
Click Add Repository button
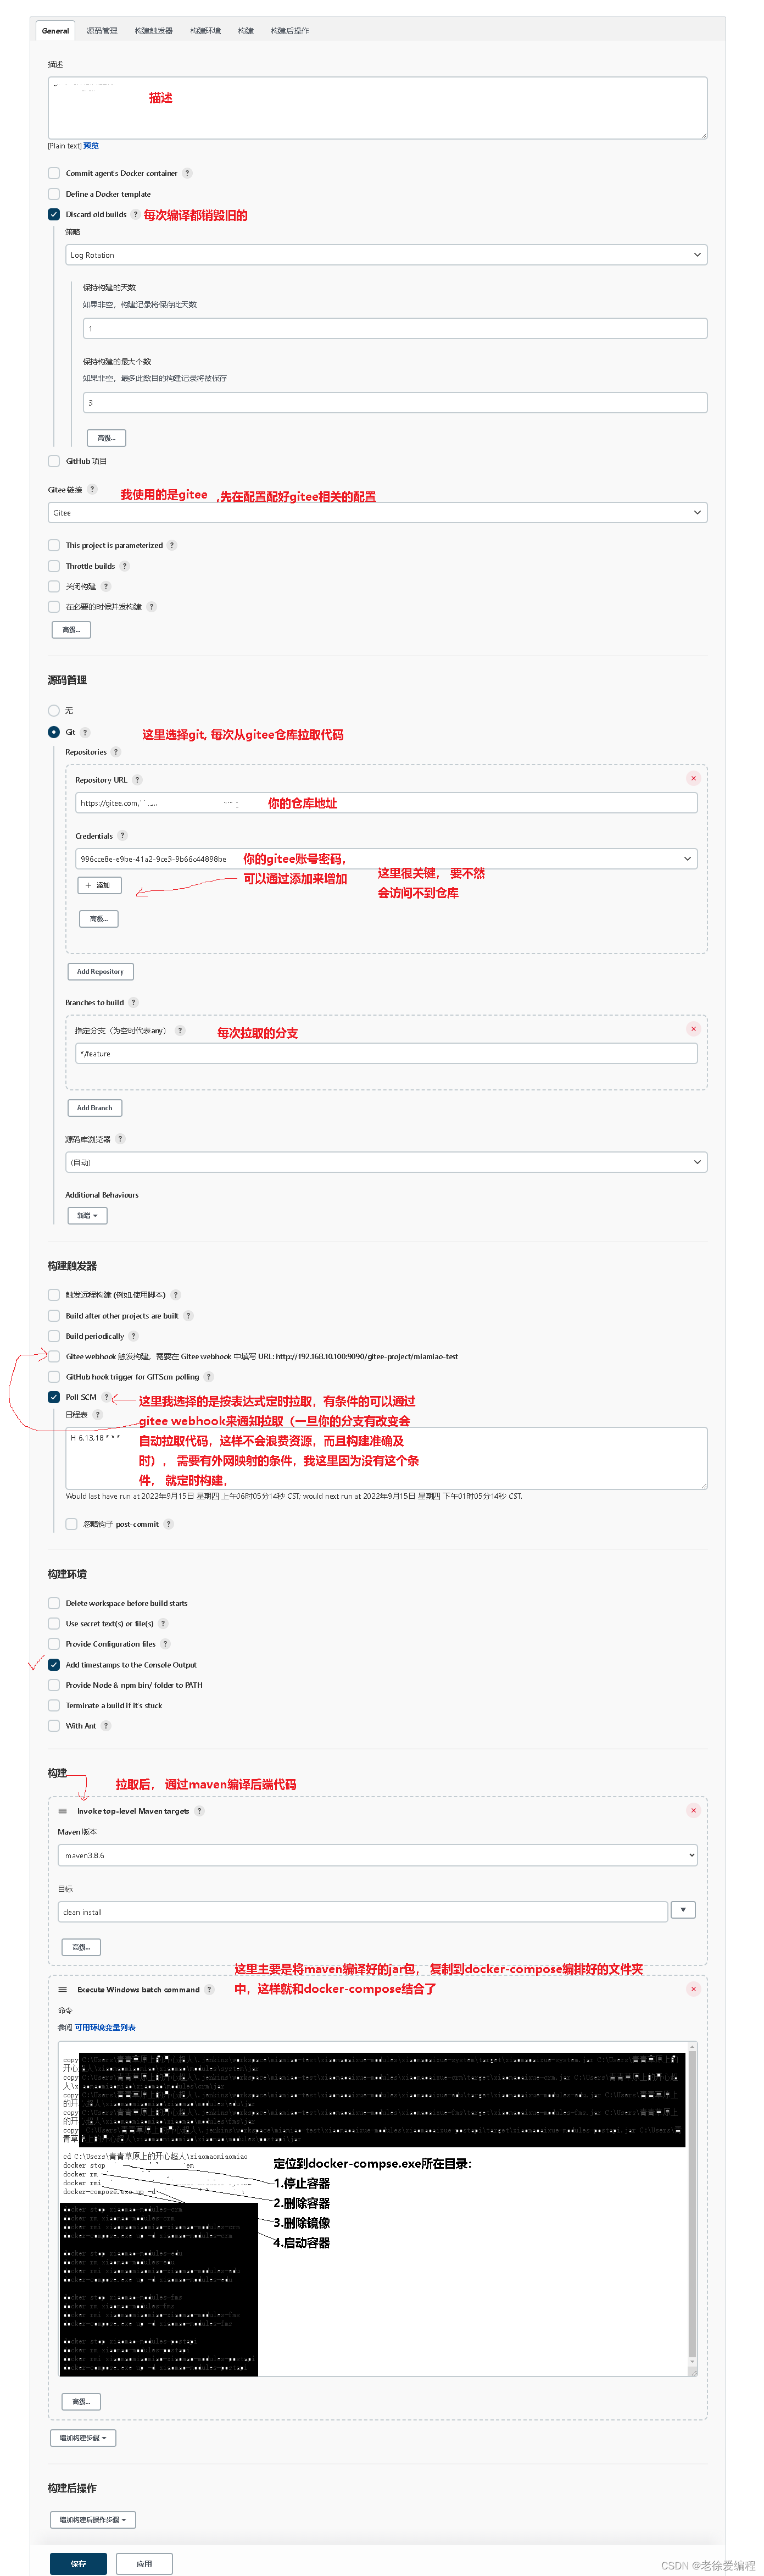click(100, 971)
